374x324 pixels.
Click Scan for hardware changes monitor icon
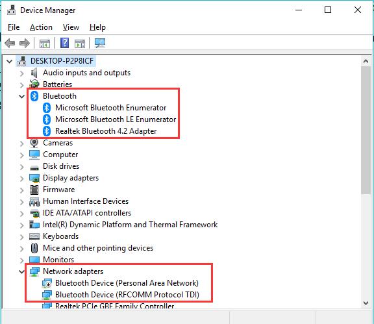tap(100, 43)
